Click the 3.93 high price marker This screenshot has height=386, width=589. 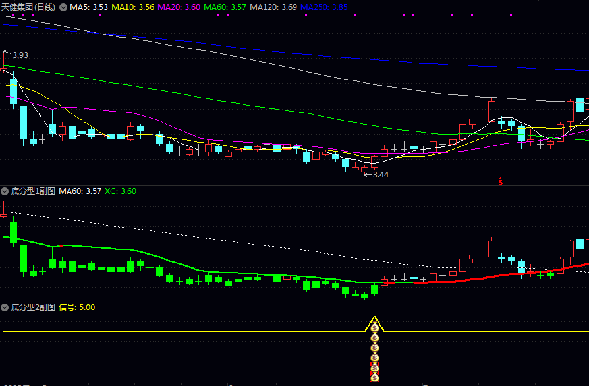coord(20,55)
